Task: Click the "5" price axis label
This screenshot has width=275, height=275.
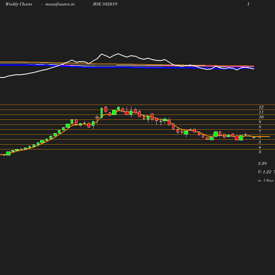Action: pos(260,142)
